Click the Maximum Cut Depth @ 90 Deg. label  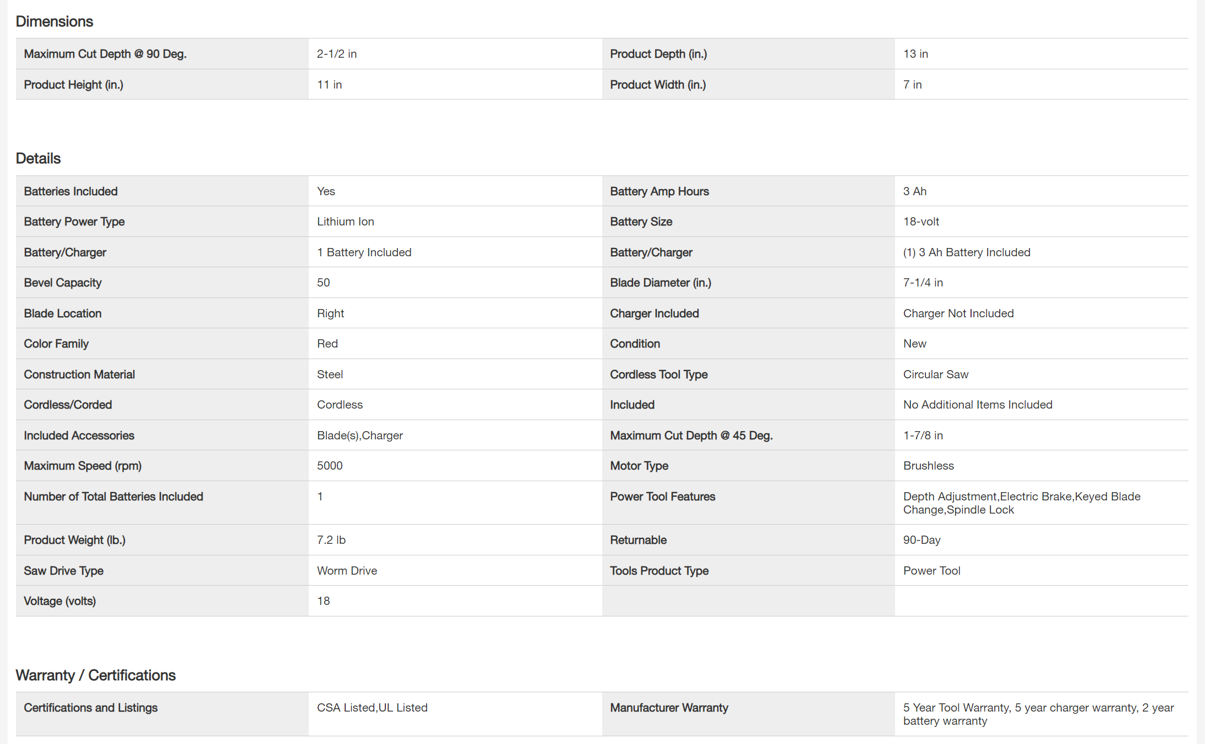click(105, 54)
